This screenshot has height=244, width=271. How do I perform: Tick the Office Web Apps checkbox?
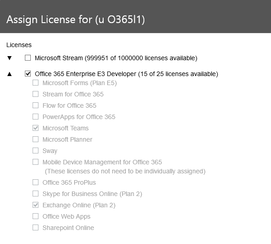click(36, 216)
